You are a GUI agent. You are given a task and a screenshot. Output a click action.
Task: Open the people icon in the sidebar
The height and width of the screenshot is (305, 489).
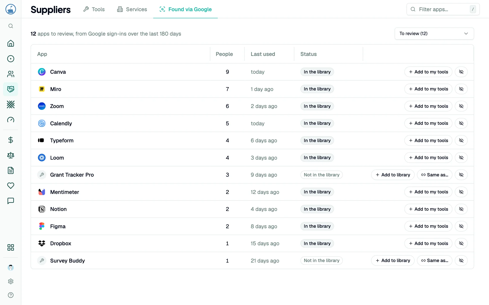click(11, 74)
